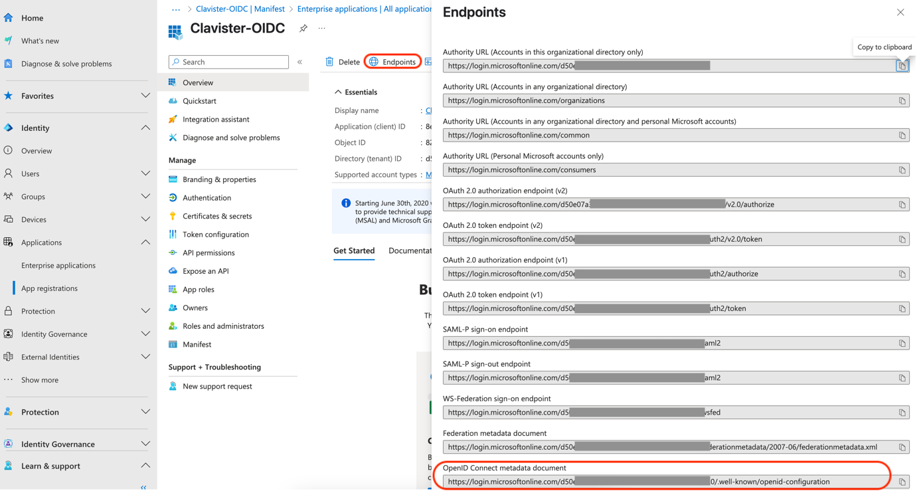This screenshot has height=491, width=919.
Task: Open Token configuration
Action: [x=216, y=235]
